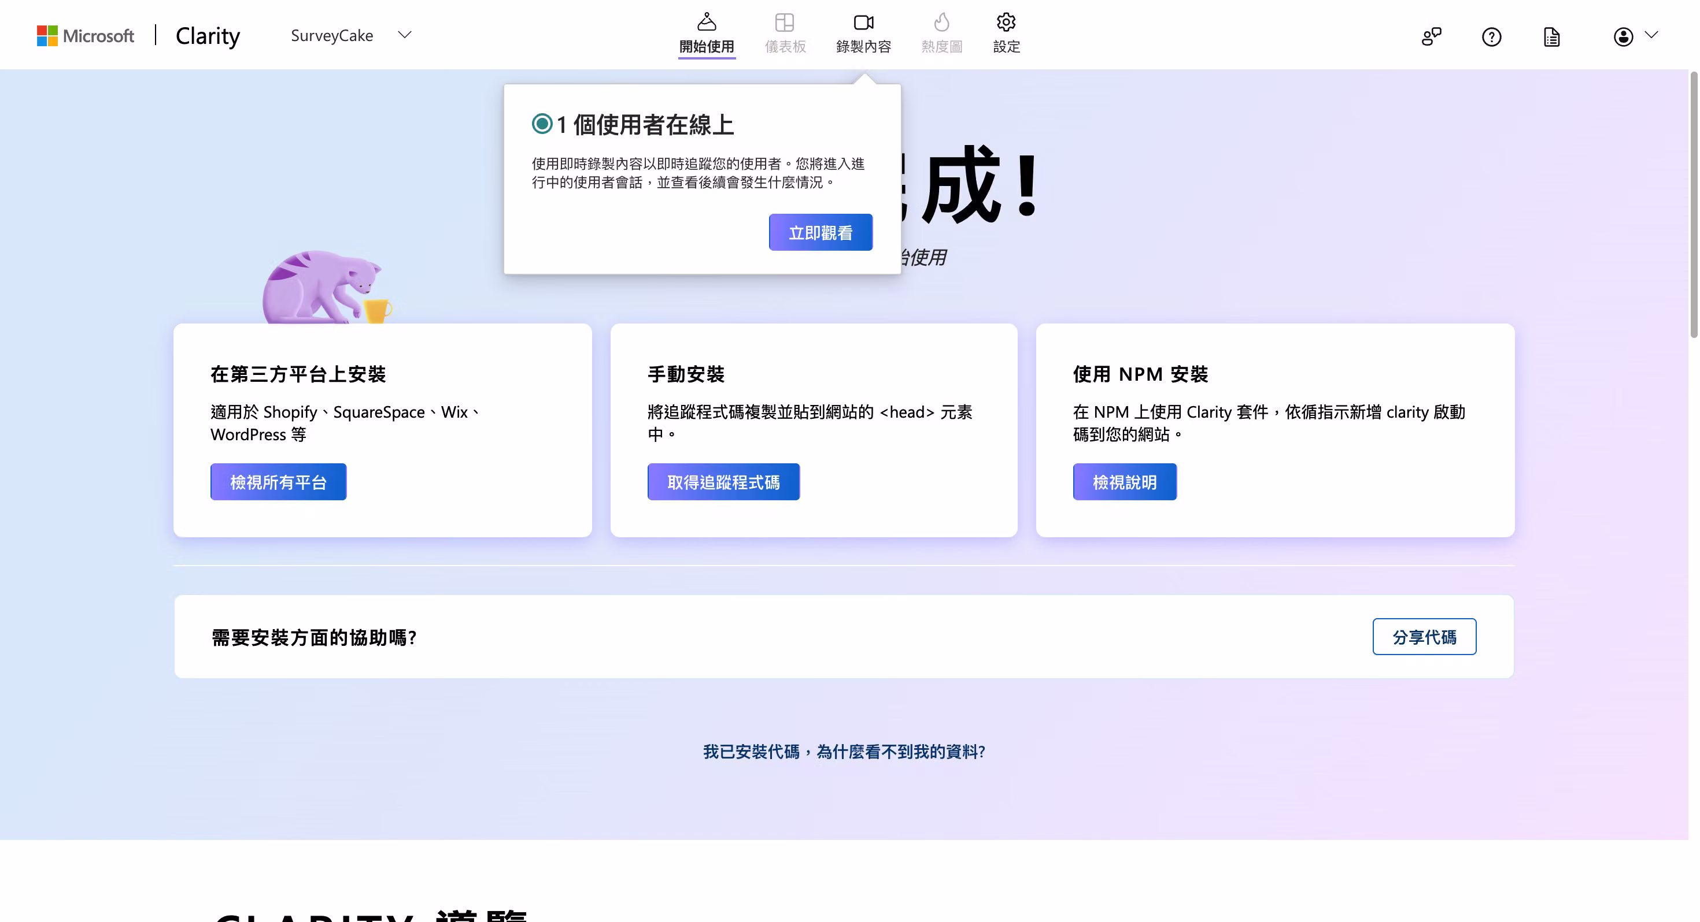Click the Microsoft logo
The width and height of the screenshot is (1700, 922).
85,36
